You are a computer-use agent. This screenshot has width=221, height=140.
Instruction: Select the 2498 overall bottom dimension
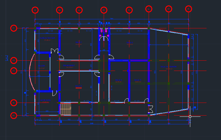click(91, 123)
